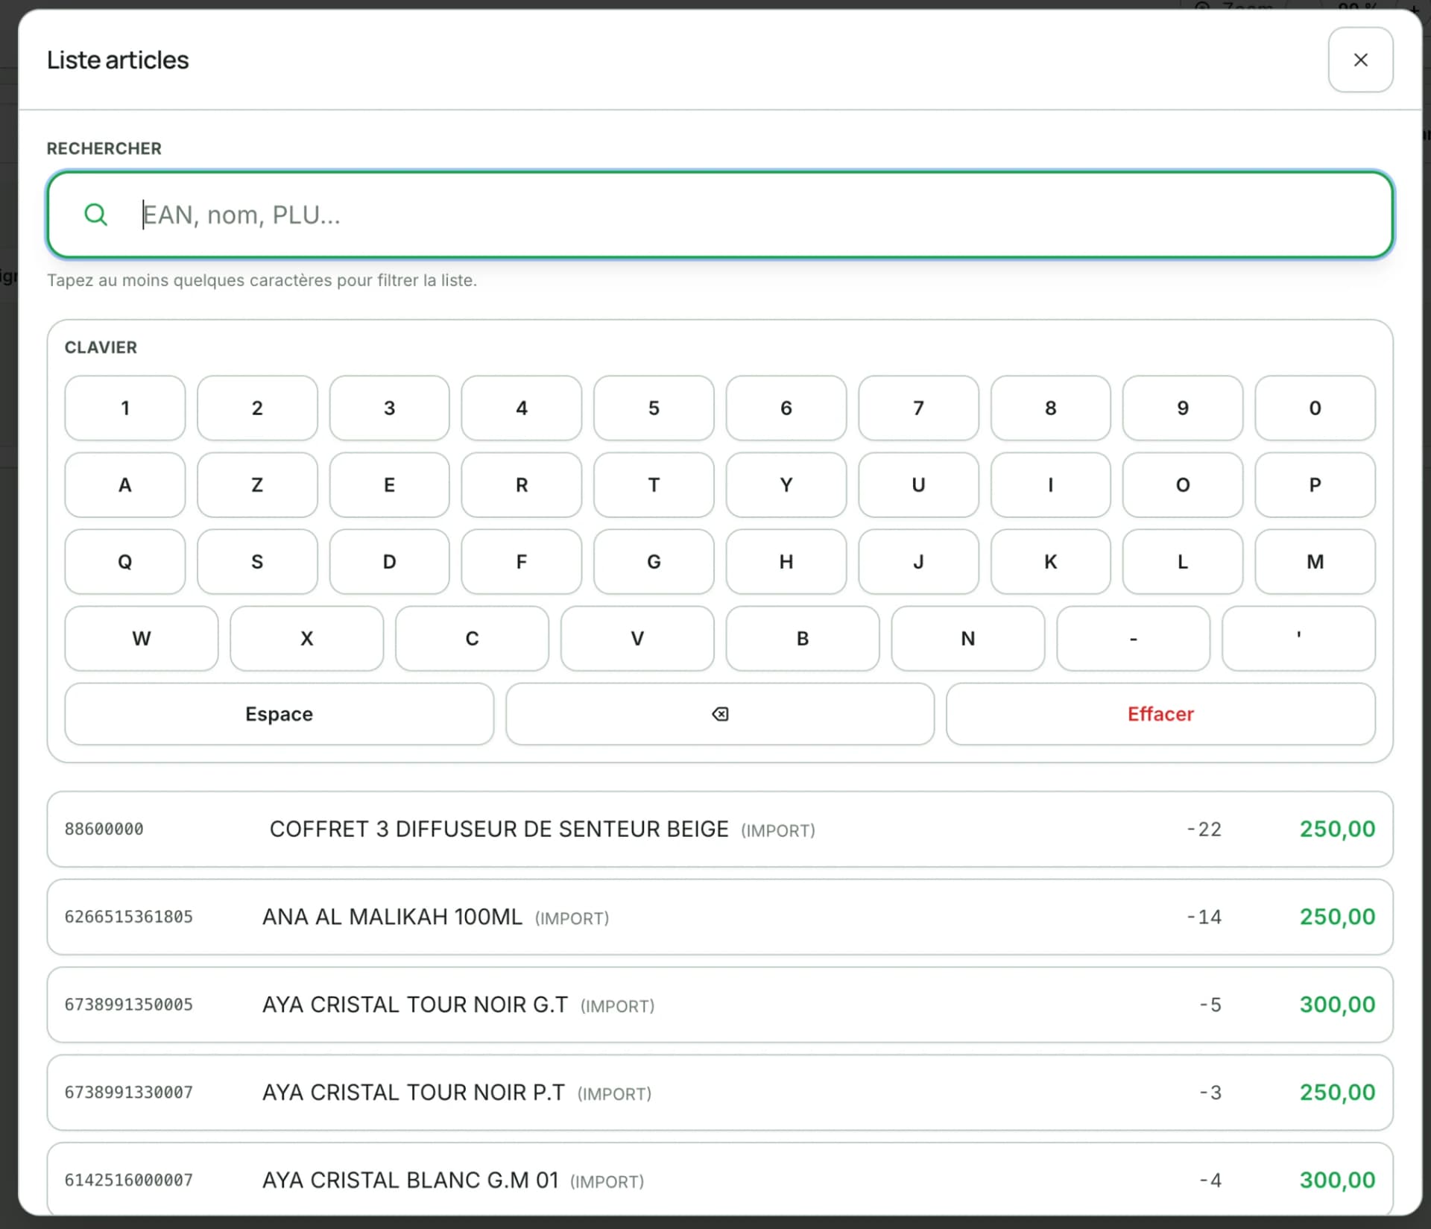Screen dimensions: 1431x1229
Task: Tap letter B on the clavier
Action: pyautogui.click(x=803, y=639)
